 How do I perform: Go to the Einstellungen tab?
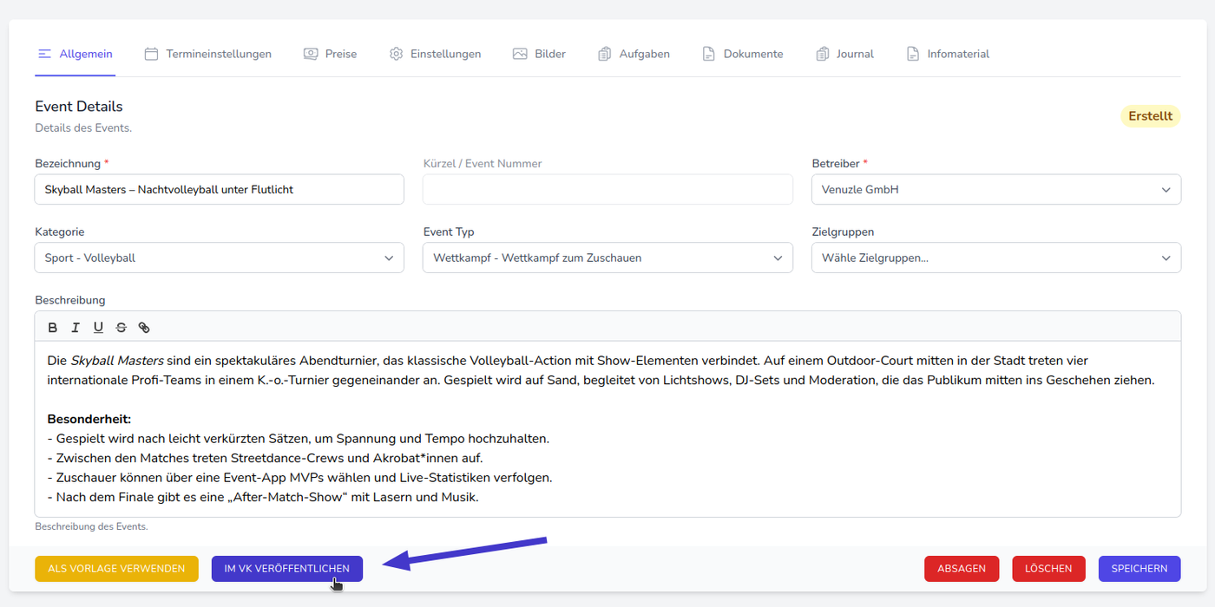(x=436, y=54)
